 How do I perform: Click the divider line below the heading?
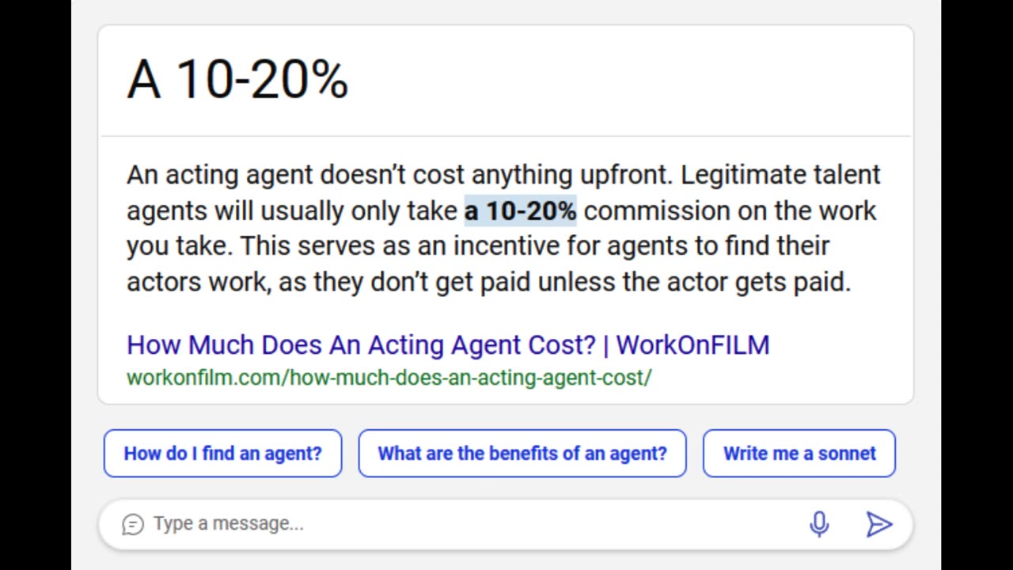[506, 136]
